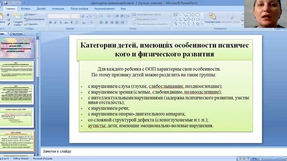Viewport: 287px width, 161px height.
Task: Click the increase list level icon
Action: (122, 16)
